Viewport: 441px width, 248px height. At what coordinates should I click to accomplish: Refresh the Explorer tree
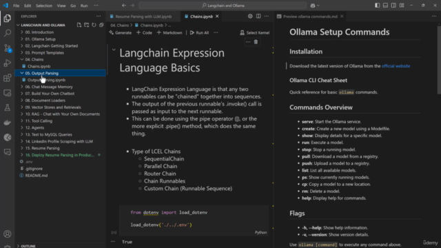[94, 25]
